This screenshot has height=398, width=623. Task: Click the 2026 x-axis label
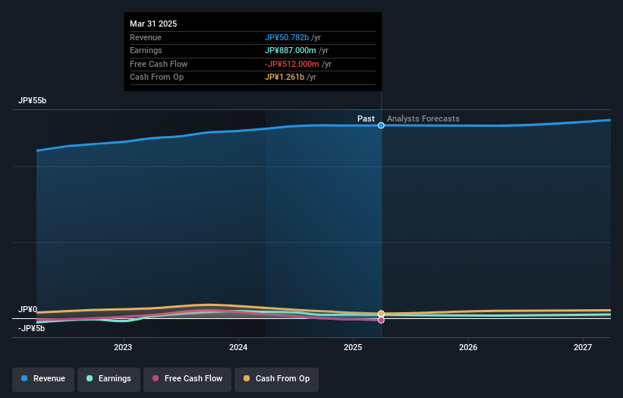point(468,348)
